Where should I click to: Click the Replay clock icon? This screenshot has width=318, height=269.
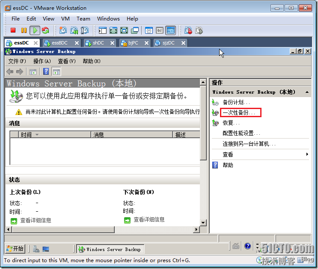[199, 30]
